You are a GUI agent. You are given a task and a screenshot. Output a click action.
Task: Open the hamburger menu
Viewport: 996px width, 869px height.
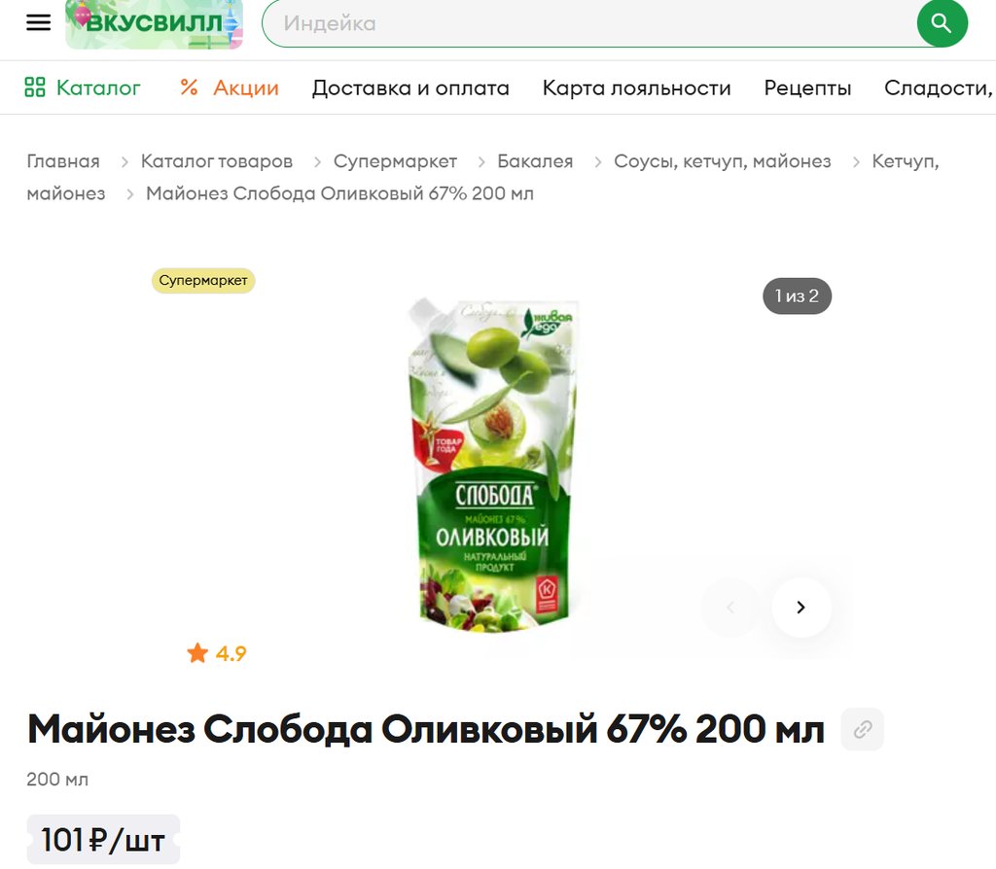click(x=38, y=22)
